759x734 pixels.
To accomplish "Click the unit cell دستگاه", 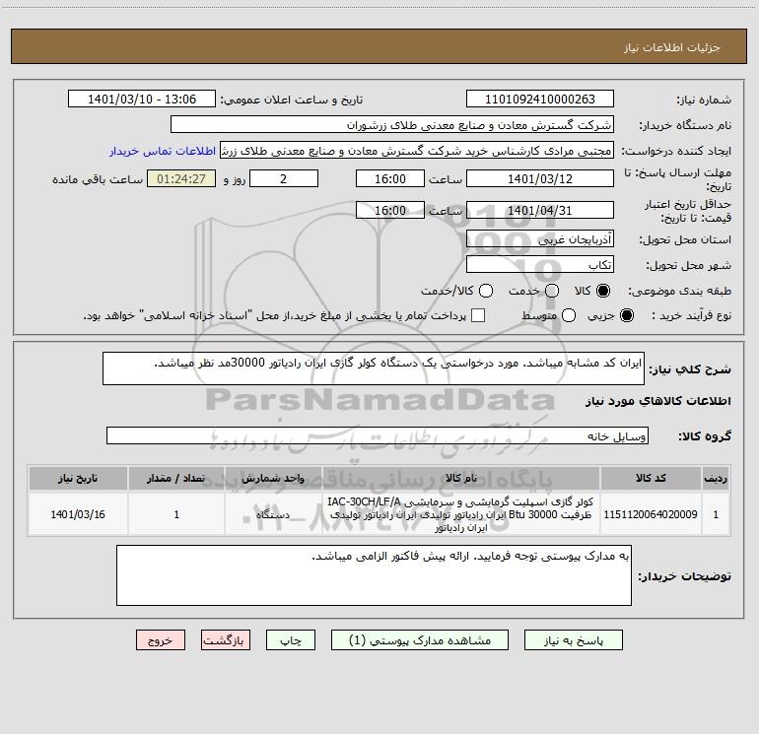I will pyautogui.click(x=273, y=514).
